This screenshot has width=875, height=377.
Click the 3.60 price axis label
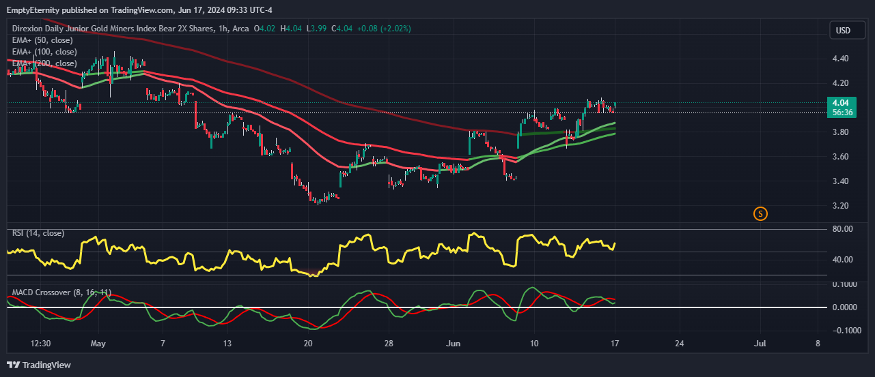coord(839,157)
